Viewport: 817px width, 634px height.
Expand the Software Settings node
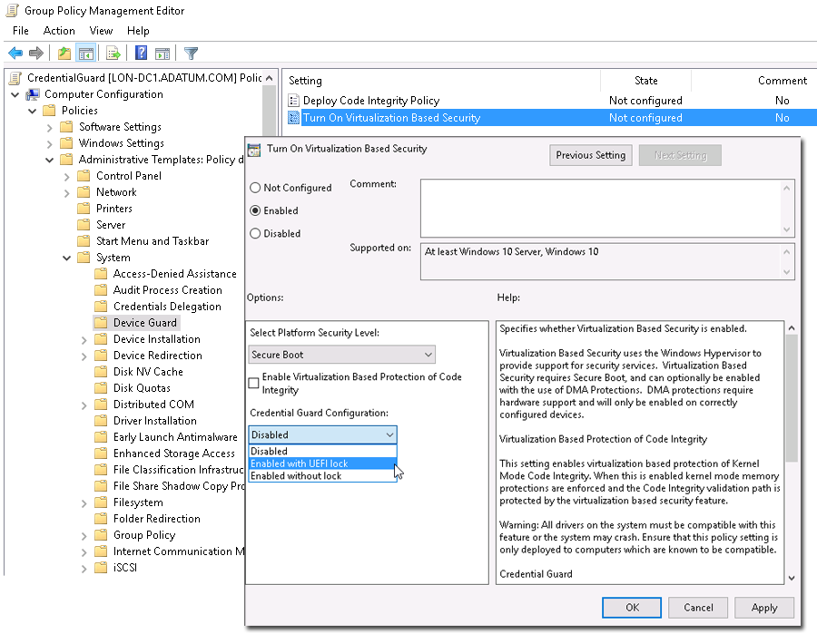[x=50, y=128]
